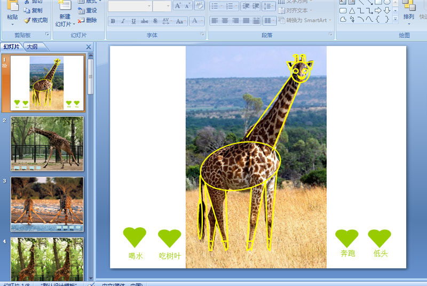Click the justify text alignment icon

(x=246, y=20)
